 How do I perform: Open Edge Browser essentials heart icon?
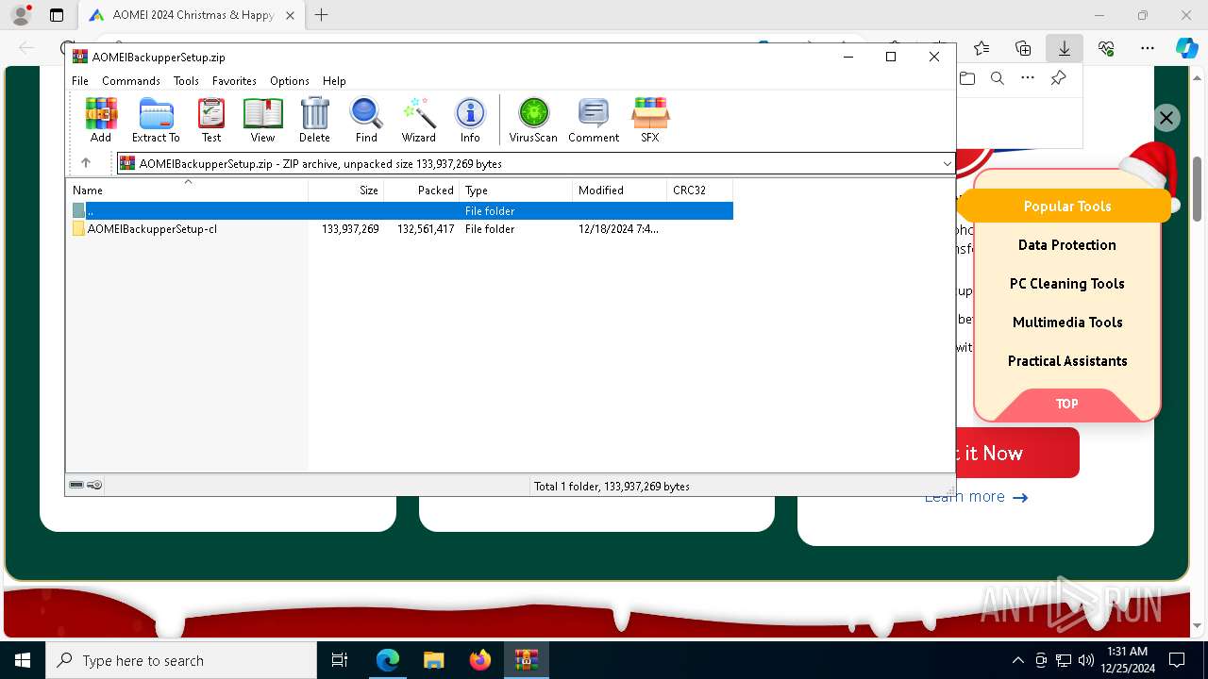point(1106,48)
